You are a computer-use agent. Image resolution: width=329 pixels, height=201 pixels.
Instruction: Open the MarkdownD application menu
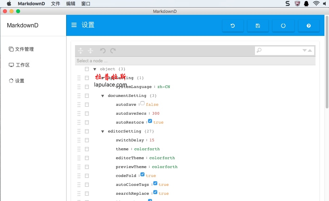[x=31, y=4]
